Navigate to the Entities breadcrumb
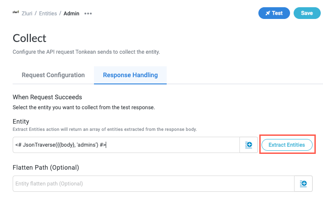The width and height of the screenshot is (323, 199). 48,14
